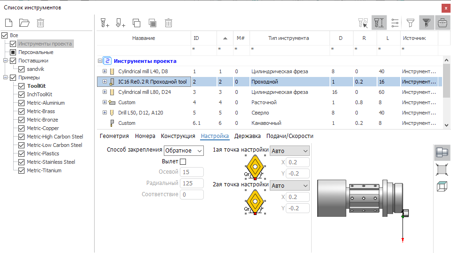
Task: Uncheck the Metric-Titanium checkbox
Action: point(21,170)
